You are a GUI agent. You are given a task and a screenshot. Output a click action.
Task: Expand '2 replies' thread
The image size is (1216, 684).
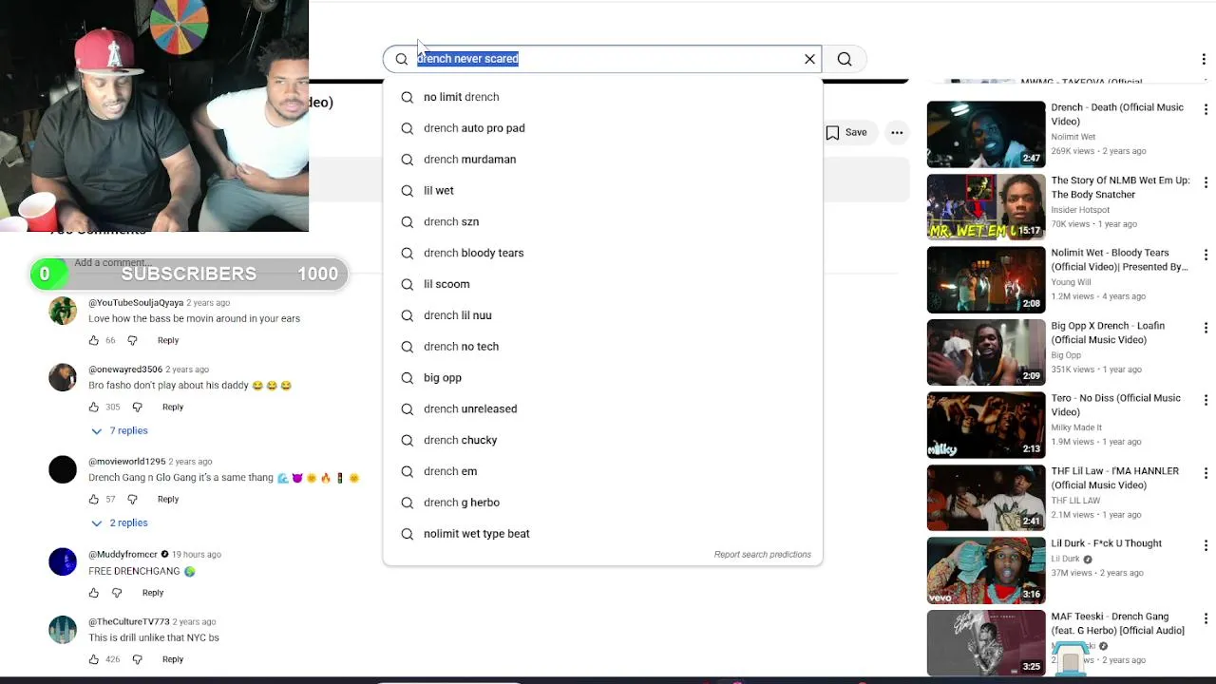[120, 522]
